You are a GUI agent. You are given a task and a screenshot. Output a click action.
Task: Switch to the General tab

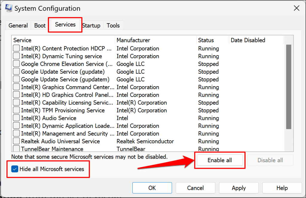[x=18, y=26]
